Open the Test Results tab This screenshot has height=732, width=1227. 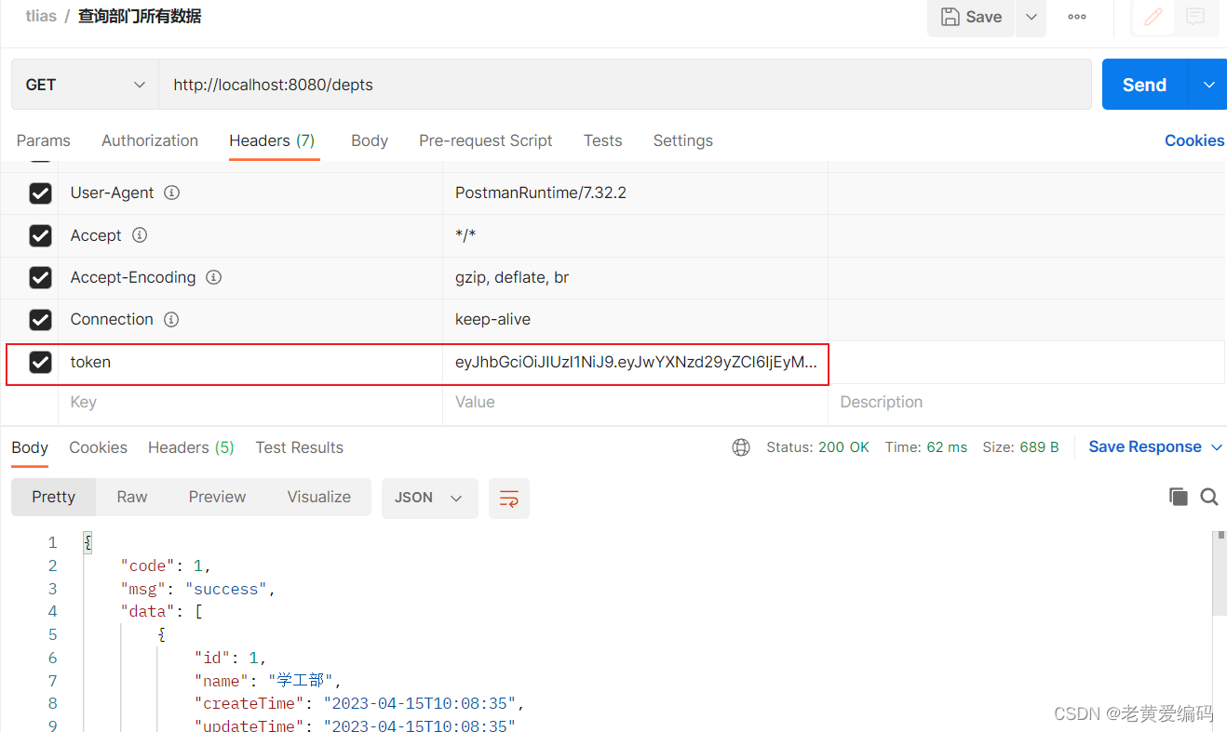(x=299, y=447)
